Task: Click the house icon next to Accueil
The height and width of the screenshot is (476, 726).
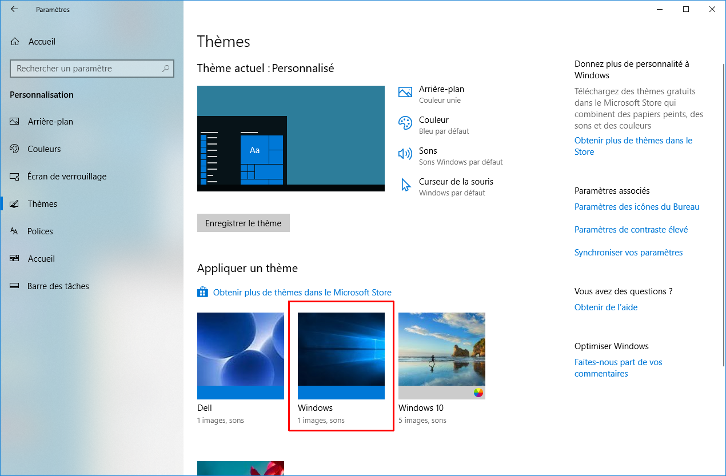Action: point(15,42)
